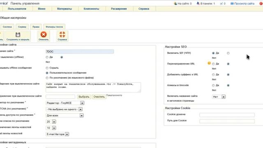Open the 'Не выбрано ни одного' captcha dropdown
263x148 pixels.
(x=64, y=109)
